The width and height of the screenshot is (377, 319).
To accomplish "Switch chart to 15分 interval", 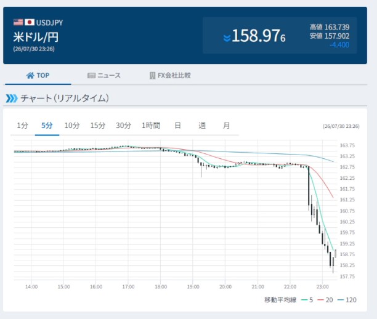I will (x=97, y=126).
